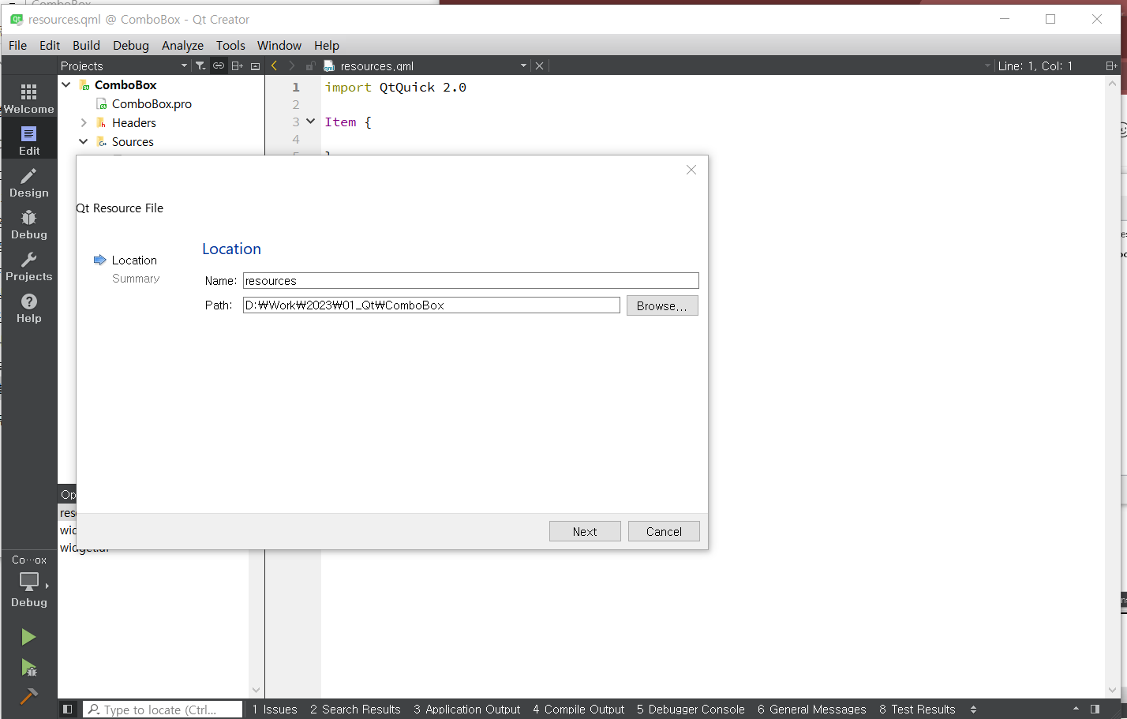Maximize output pane with up arrow

[1076, 709]
